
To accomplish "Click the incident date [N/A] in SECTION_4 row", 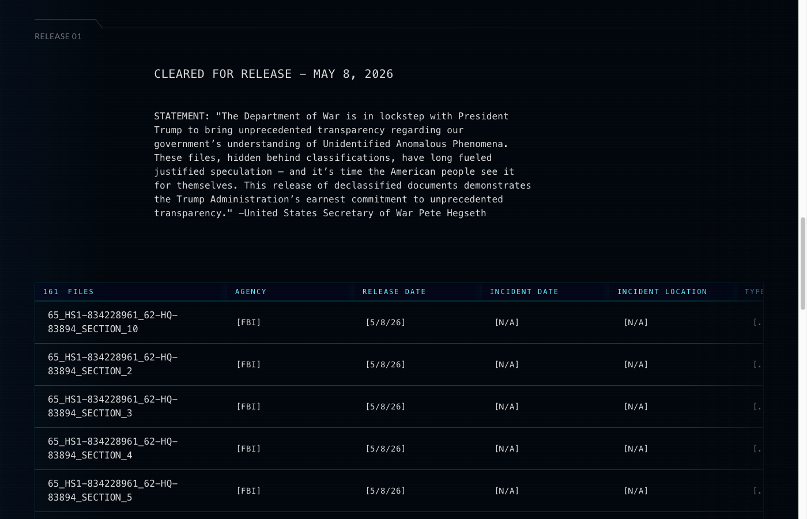I will tap(507, 449).
